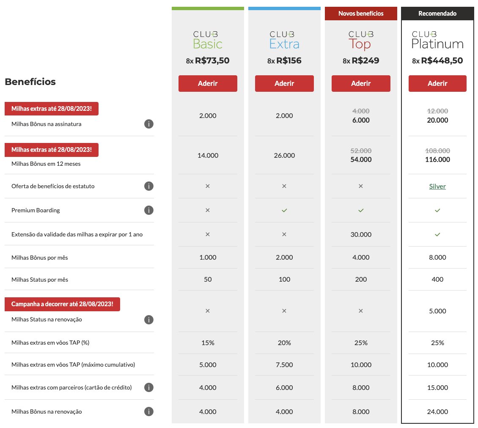This screenshot has height=428, width=478.
Task: Click the 8.000 monthly bonus for Platinum
Action: click(x=437, y=257)
